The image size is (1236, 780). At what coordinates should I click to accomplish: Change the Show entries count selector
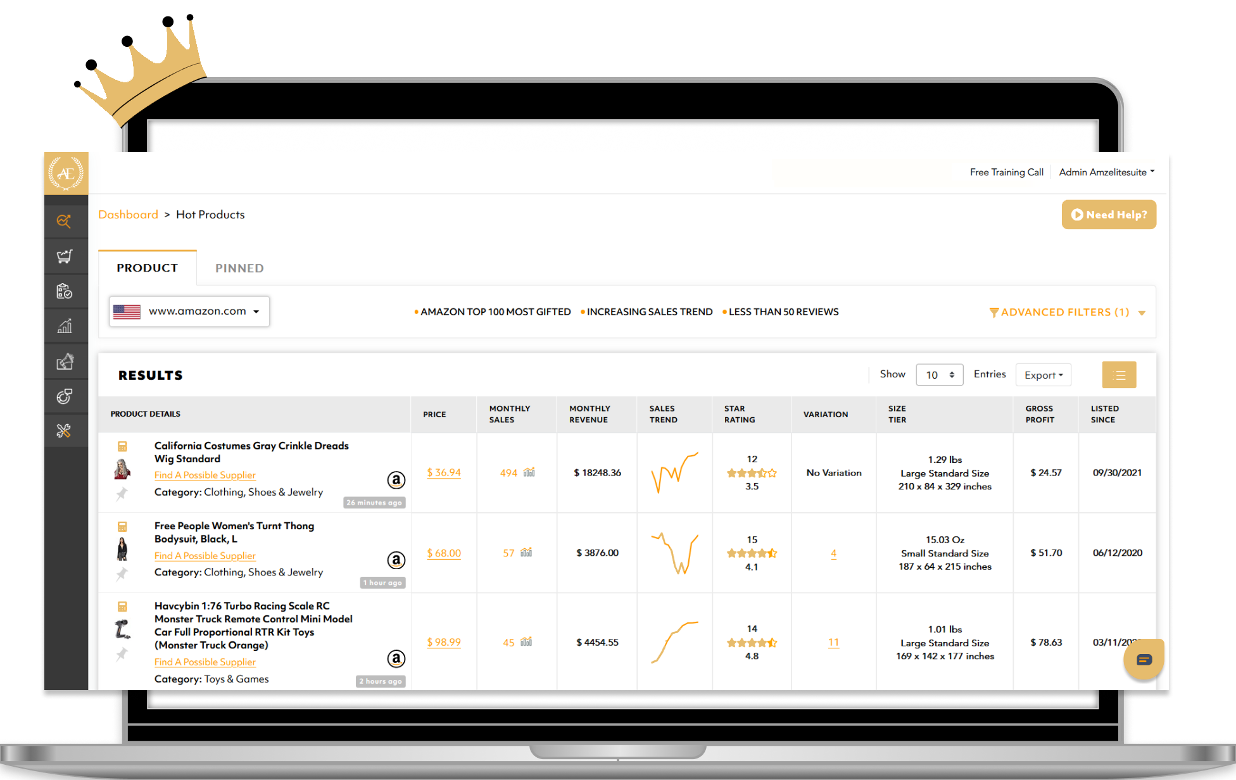point(940,375)
